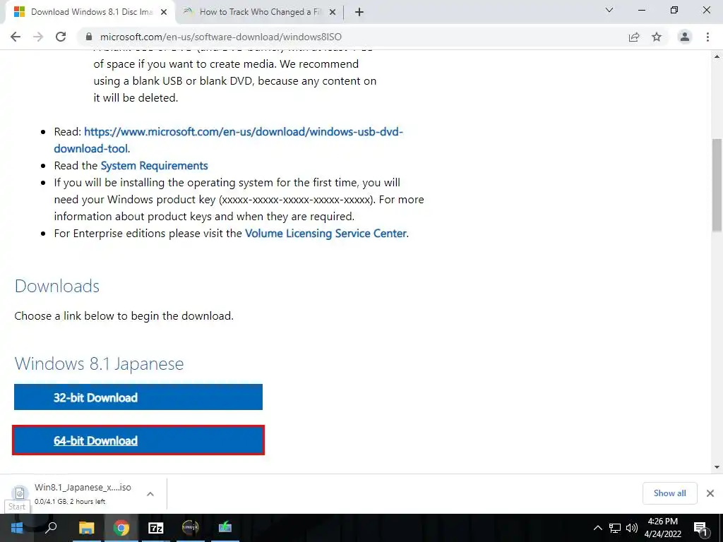Close the How to Track Who Changed tab
The height and width of the screenshot is (542, 723).
pyautogui.click(x=332, y=13)
